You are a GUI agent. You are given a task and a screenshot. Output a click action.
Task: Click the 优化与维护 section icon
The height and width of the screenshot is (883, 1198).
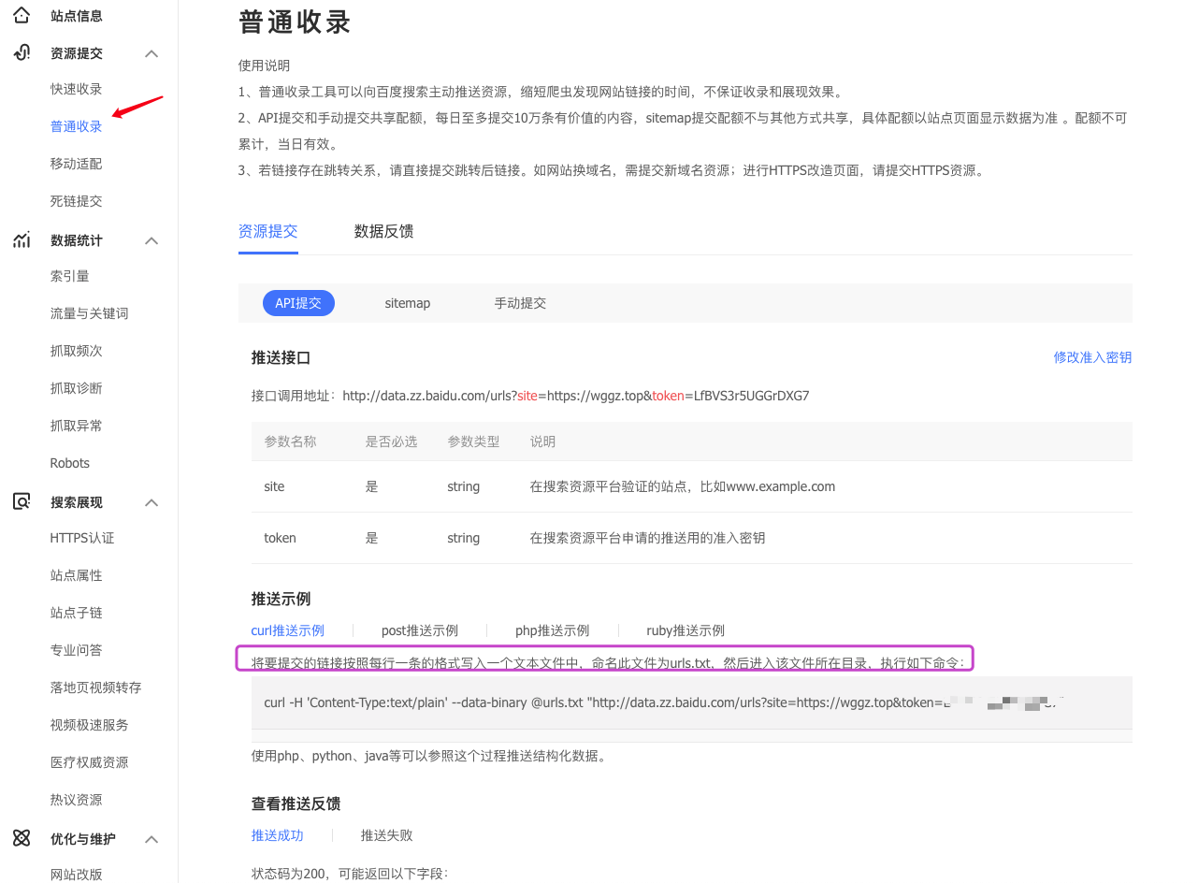(22, 839)
